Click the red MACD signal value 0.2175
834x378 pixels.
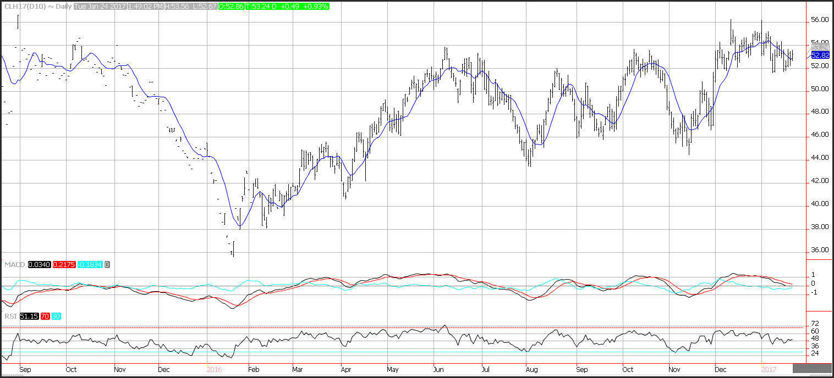(x=64, y=265)
